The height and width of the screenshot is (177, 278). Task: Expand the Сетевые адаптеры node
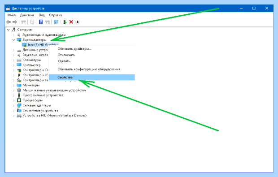pyautogui.click(x=13, y=105)
